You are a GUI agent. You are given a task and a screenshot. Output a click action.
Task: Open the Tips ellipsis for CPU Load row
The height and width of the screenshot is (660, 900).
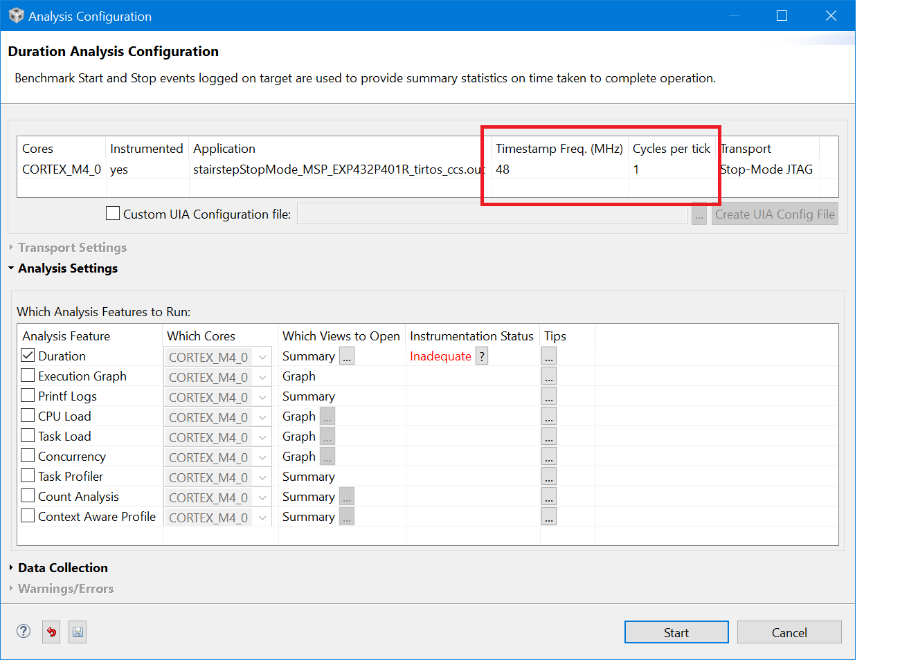[x=549, y=416]
